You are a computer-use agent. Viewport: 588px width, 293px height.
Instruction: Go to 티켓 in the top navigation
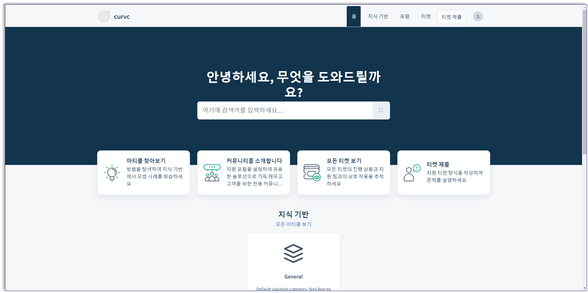426,16
